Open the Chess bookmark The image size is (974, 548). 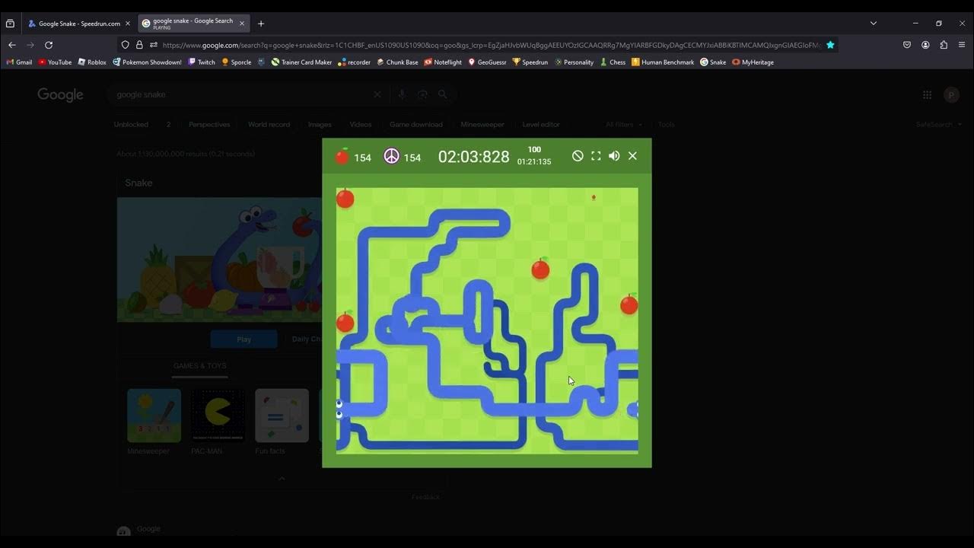pos(613,62)
